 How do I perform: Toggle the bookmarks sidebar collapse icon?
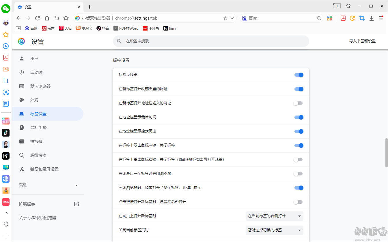tap(18, 28)
